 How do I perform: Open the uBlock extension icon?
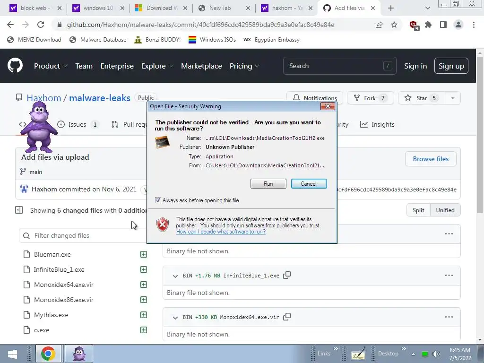click(414, 25)
